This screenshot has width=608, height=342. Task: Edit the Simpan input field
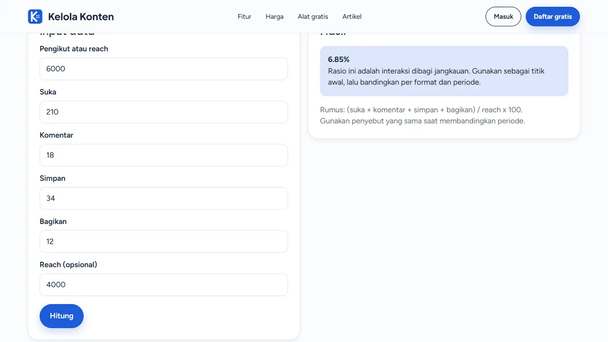click(x=164, y=198)
